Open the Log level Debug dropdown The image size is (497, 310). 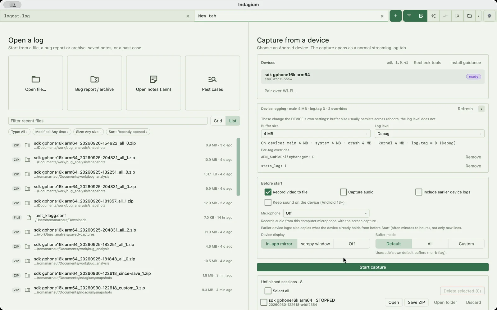(x=430, y=134)
